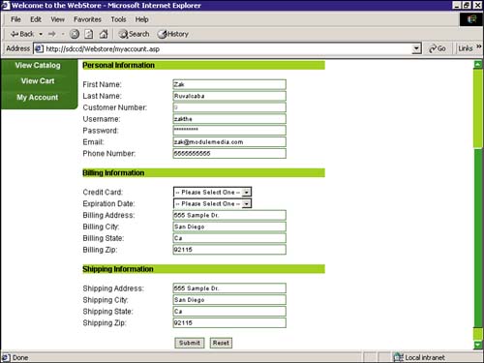Open the Help menu
Image resolution: width=484 pixels, height=363 pixels.
(x=141, y=19)
